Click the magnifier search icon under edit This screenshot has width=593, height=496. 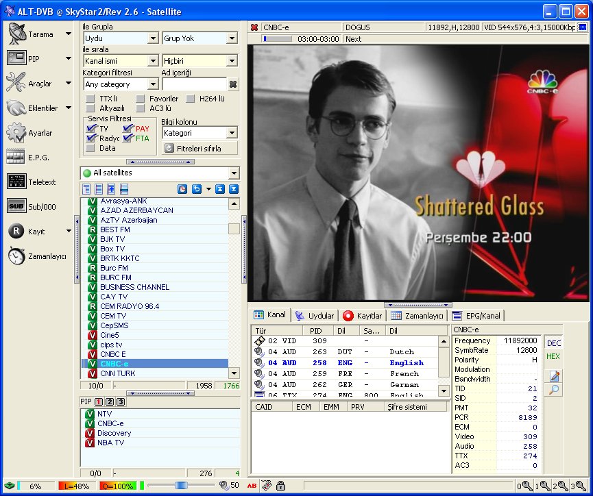click(x=554, y=389)
